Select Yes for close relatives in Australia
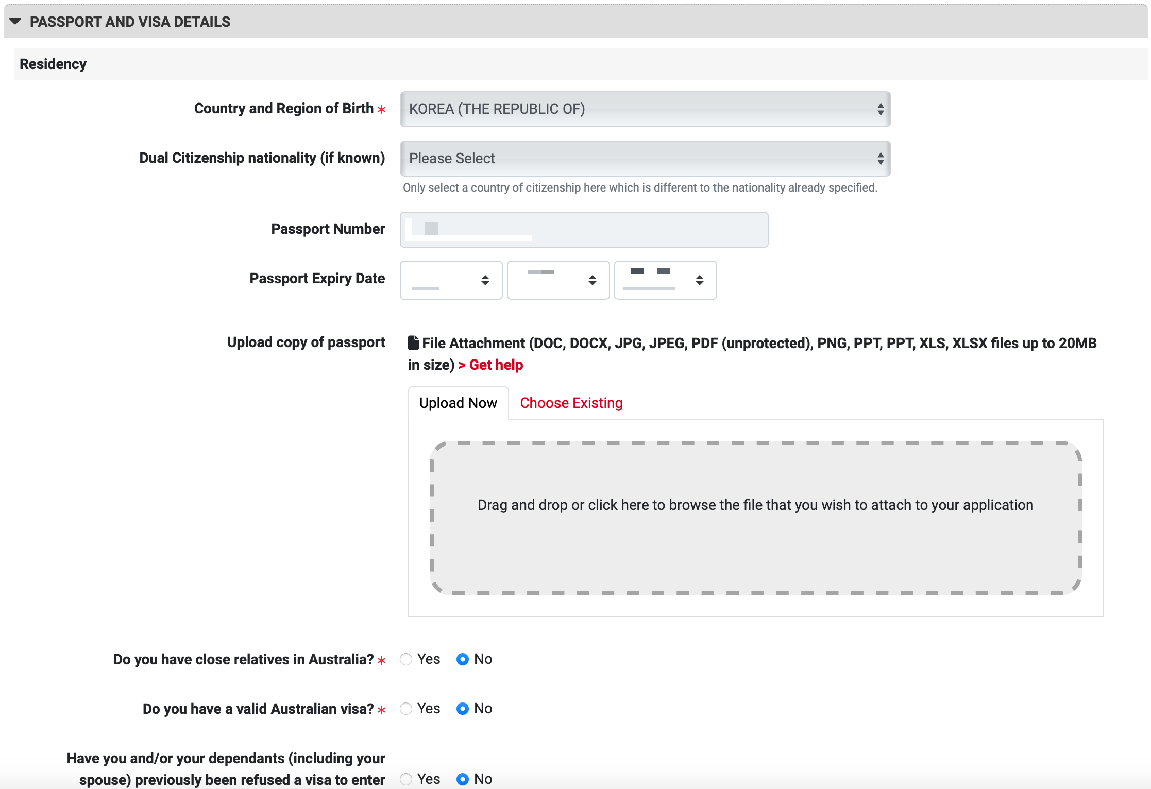The image size is (1151, 789). (x=406, y=659)
